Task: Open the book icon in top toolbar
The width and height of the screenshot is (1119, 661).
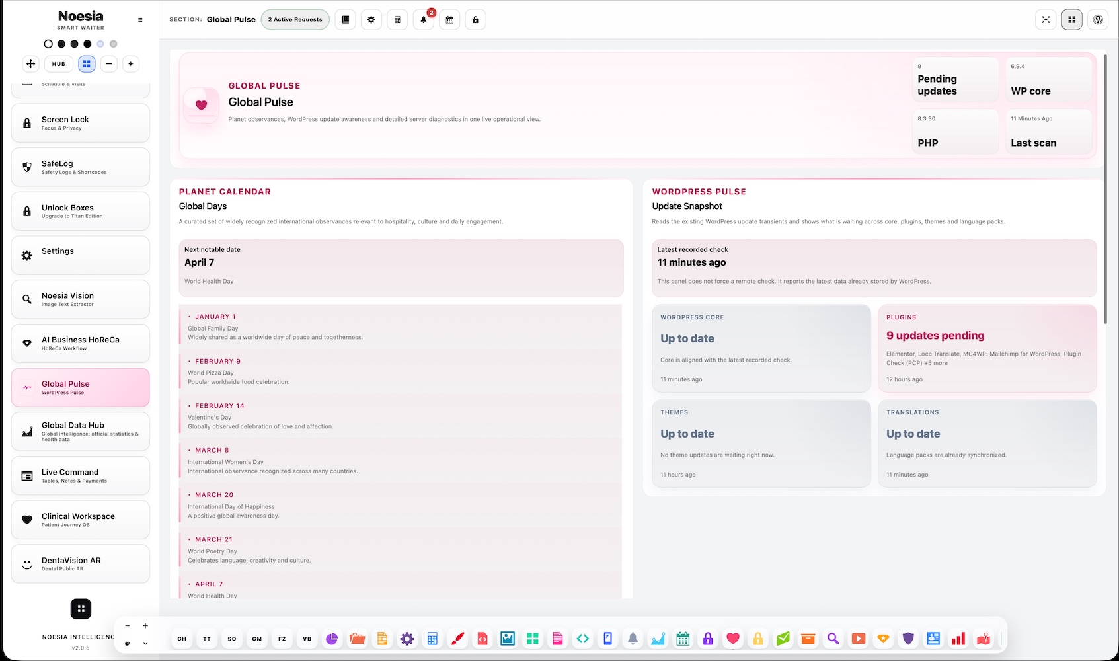Action: [x=345, y=20]
